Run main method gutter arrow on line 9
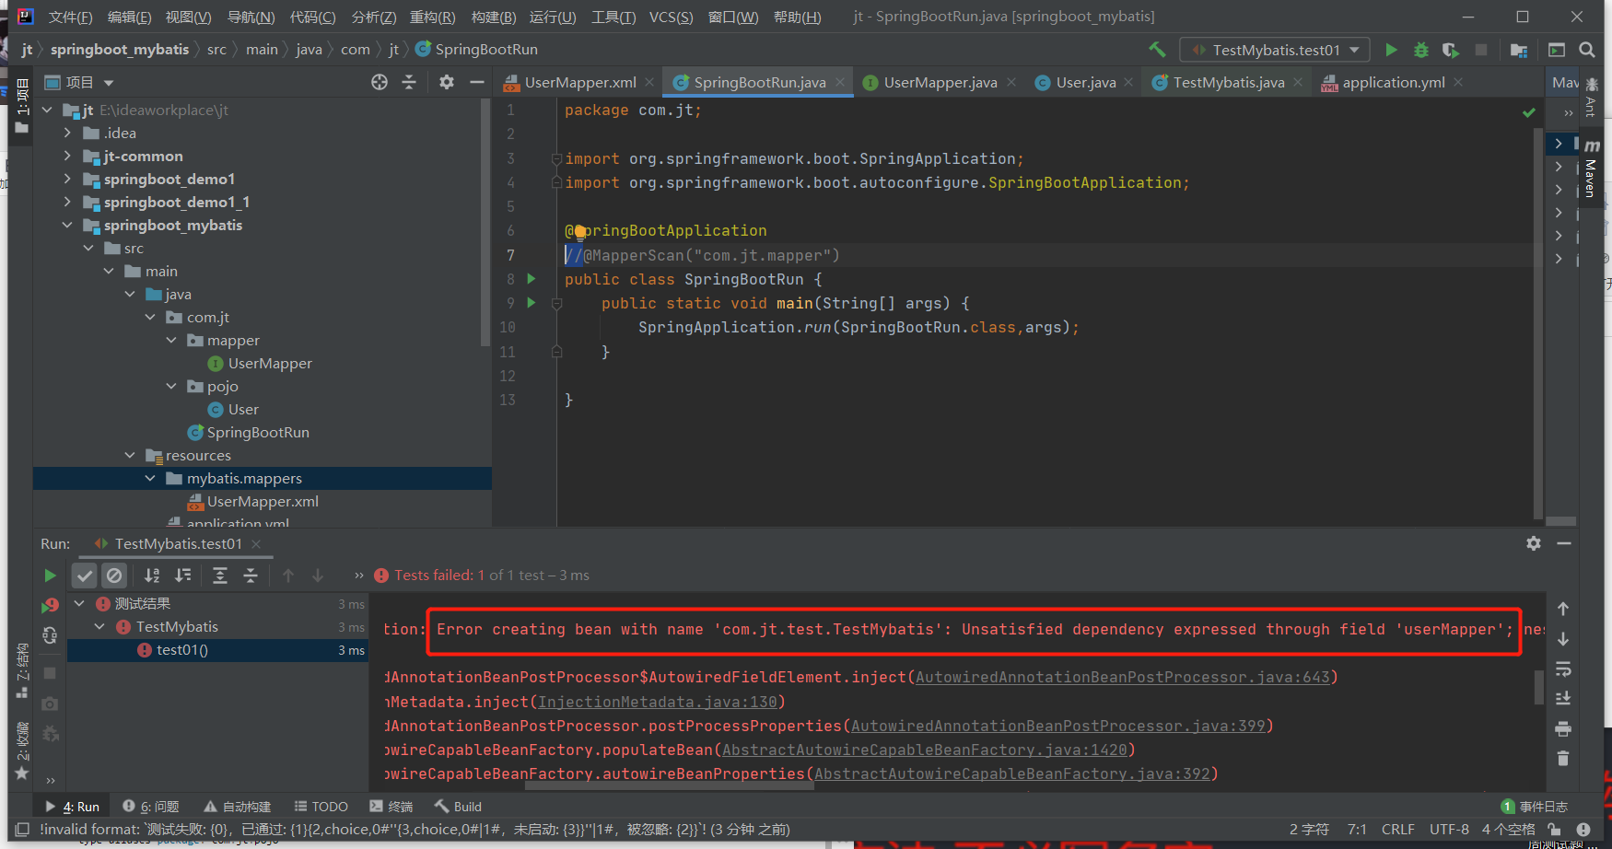This screenshot has height=849, width=1612. click(531, 302)
